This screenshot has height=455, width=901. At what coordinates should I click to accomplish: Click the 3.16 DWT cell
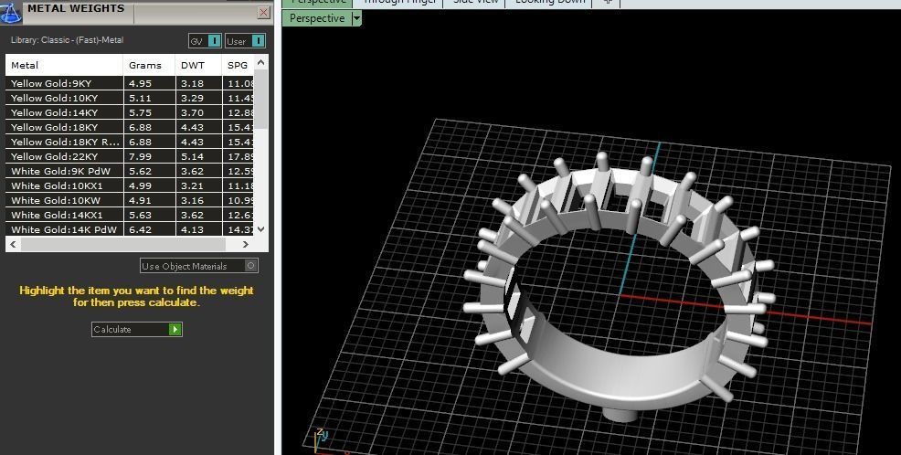pos(199,200)
